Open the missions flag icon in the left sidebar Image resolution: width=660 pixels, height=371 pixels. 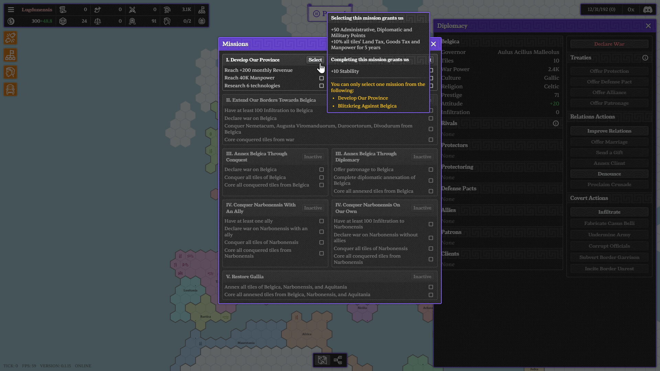10,55
